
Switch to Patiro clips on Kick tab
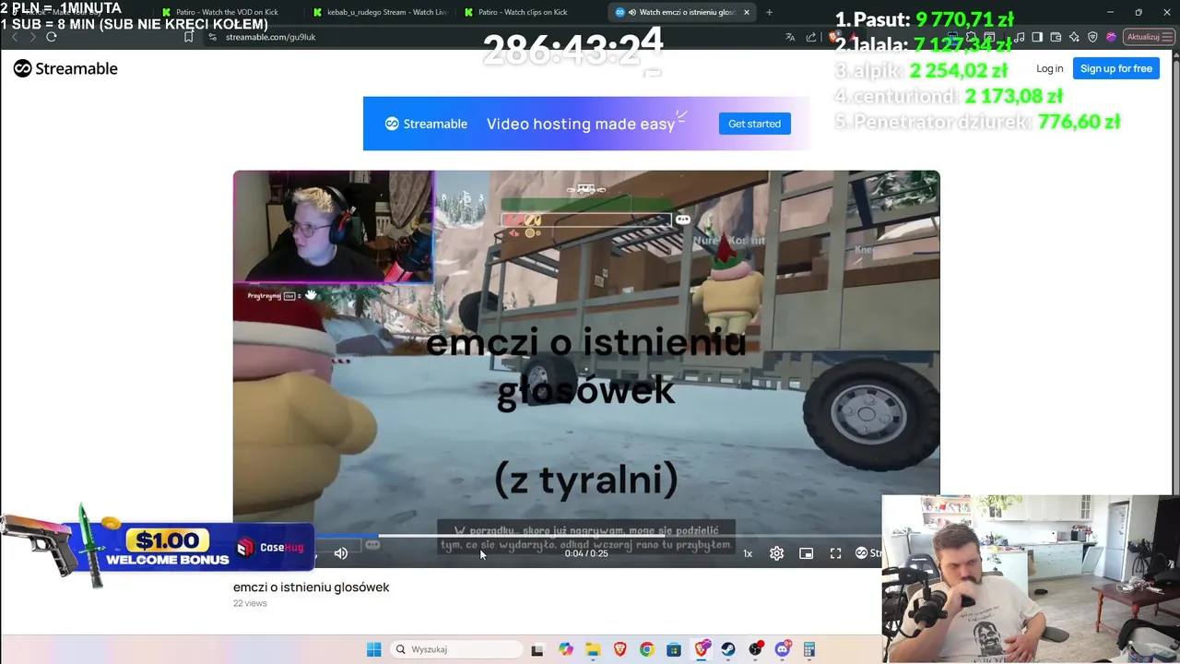click(523, 12)
